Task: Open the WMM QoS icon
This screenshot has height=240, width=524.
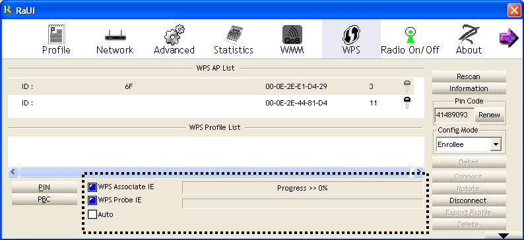Action: coord(292,35)
